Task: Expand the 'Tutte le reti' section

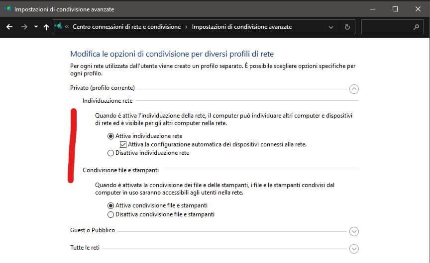Action: point(354,249)
